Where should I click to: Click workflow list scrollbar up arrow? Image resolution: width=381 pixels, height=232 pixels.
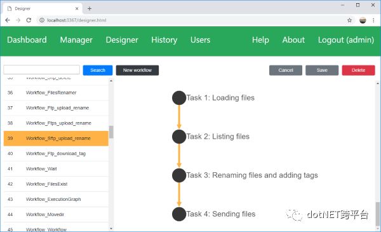click(111, 81)
